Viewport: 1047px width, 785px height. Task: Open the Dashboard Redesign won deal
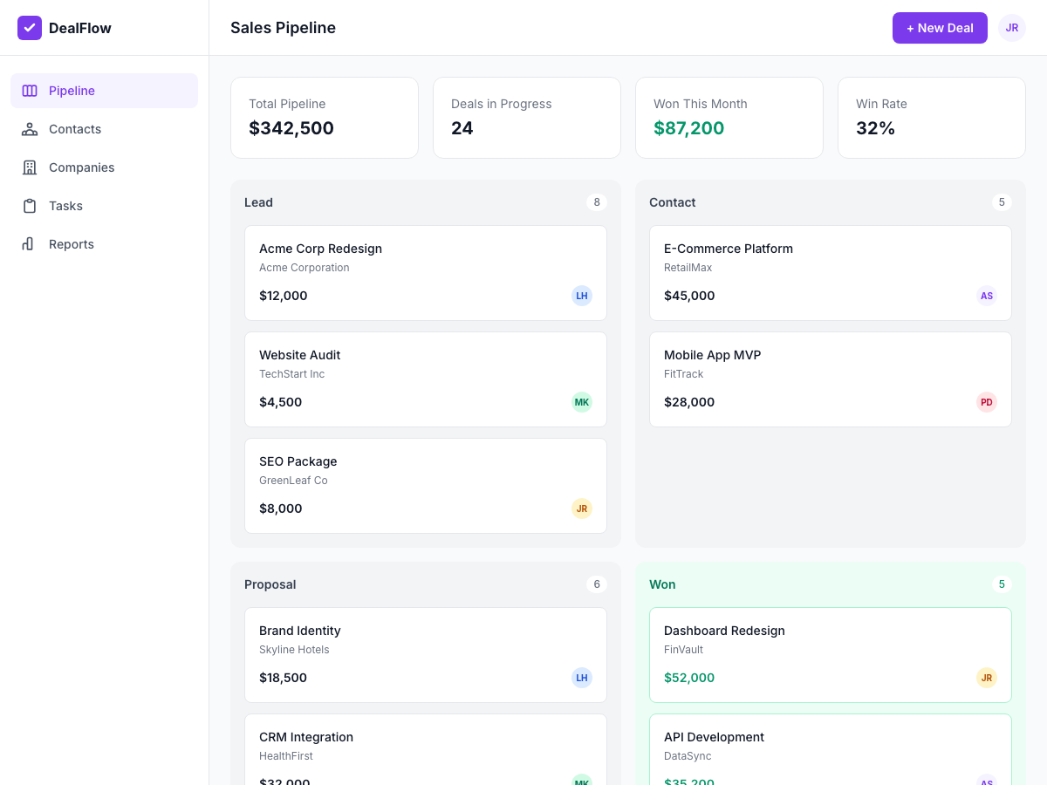pyautogui.click(x=831, y=655)
